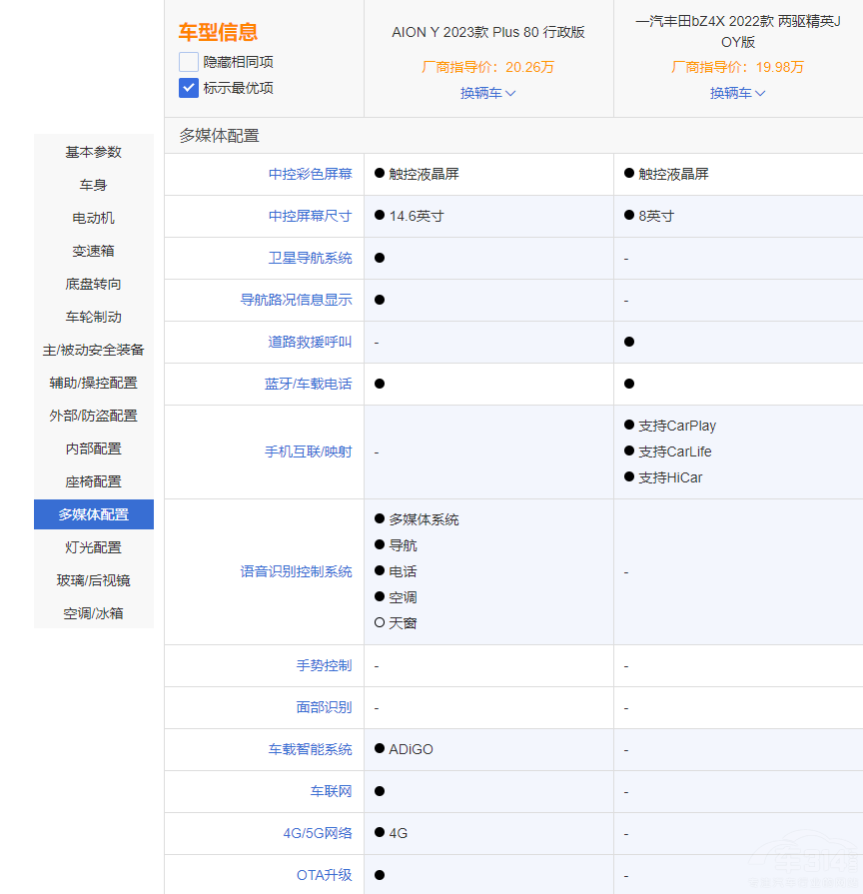
Task: Click 一汽丰田bZ4X 2022款 model title
Action: (737, 32)
